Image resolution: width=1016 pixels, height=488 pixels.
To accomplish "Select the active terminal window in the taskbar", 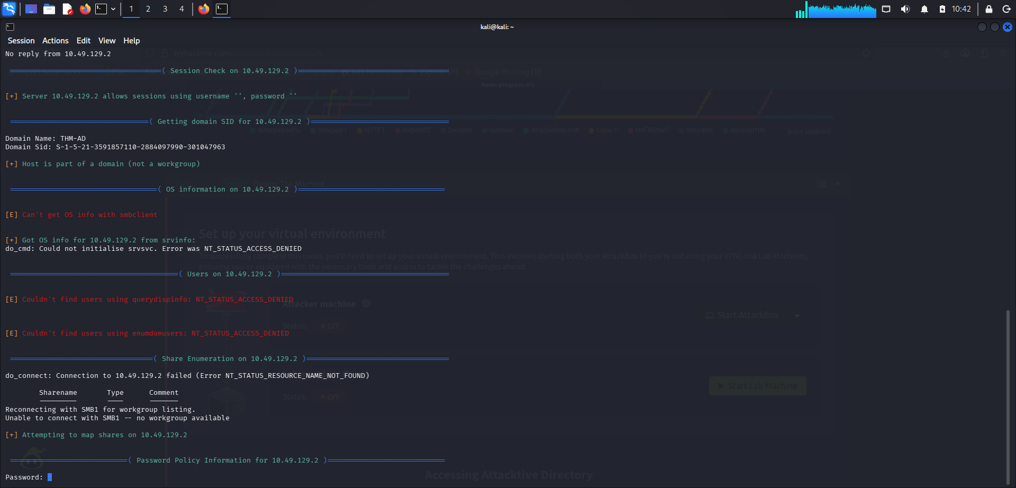I will click(222, 9).
